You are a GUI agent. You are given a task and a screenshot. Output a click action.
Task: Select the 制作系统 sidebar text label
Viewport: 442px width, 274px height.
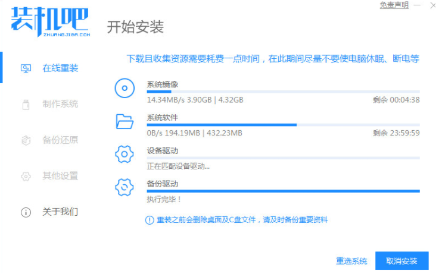[x=60, y=105]
